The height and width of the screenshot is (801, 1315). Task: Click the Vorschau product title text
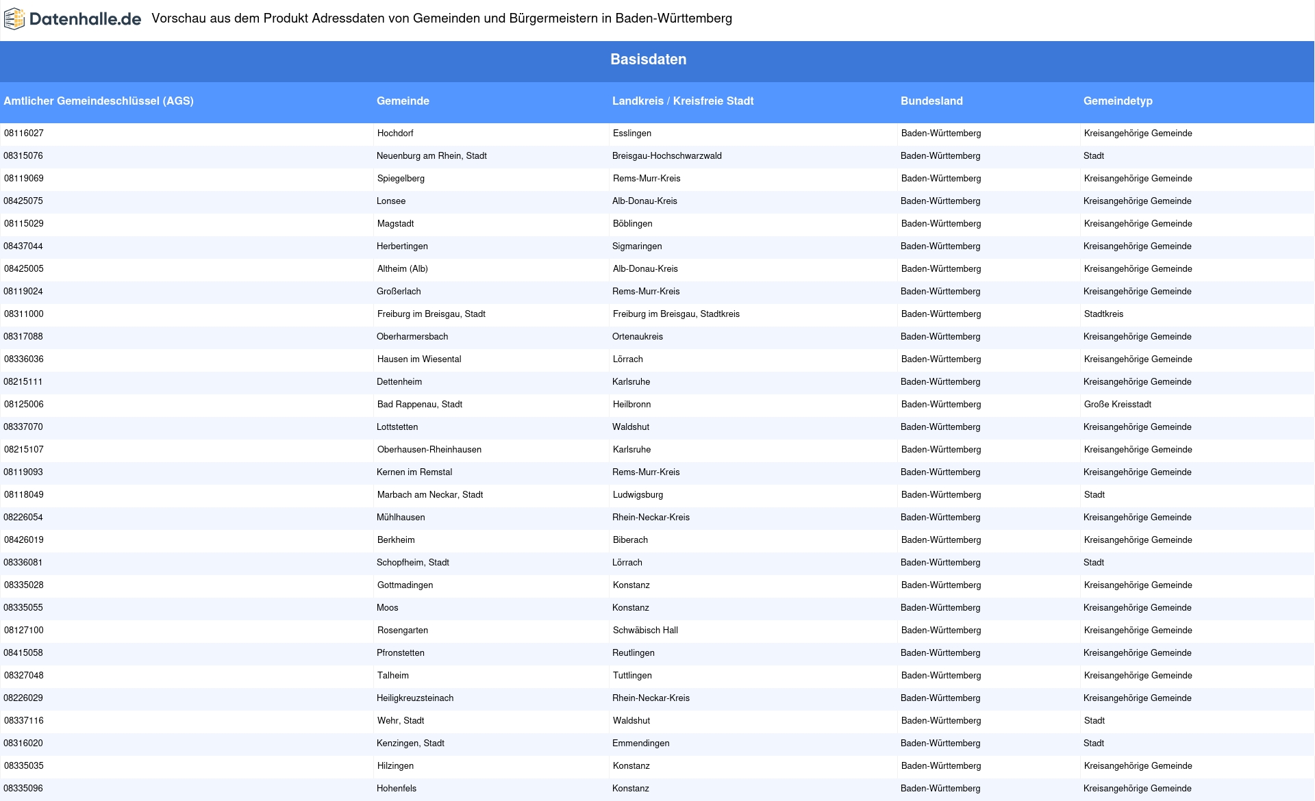442,18
